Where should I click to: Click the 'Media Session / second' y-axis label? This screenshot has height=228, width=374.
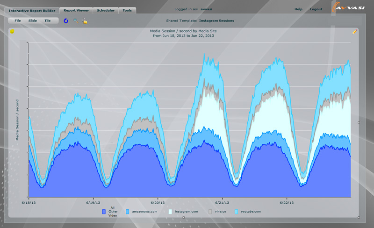tap(17, 120)
